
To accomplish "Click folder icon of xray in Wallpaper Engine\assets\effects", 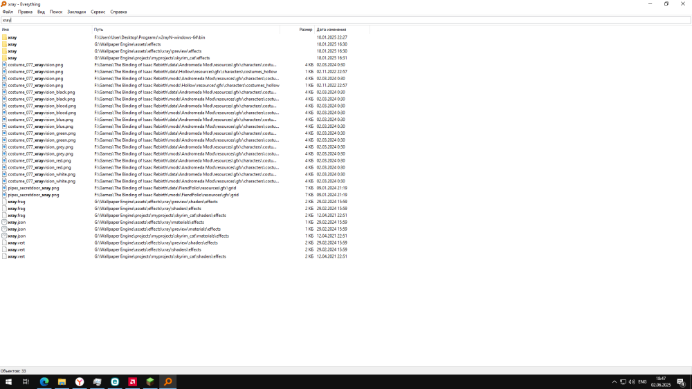I will coord(4,44).
